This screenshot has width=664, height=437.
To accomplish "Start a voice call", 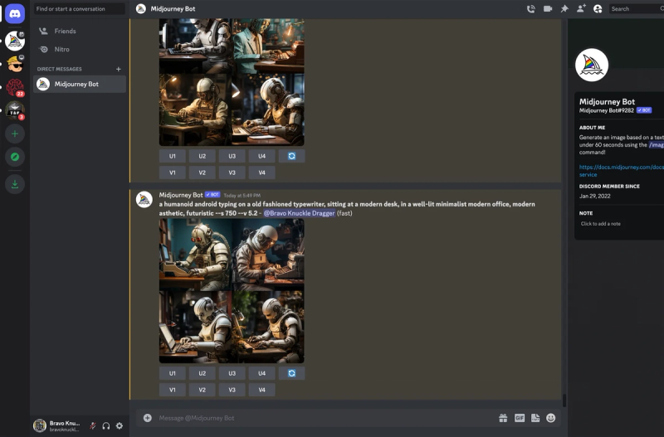I will 530,9.
